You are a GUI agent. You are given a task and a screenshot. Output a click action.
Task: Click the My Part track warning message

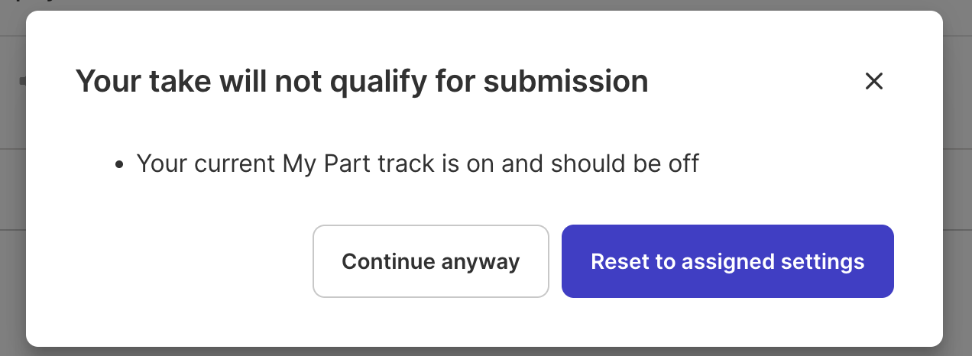417,163
